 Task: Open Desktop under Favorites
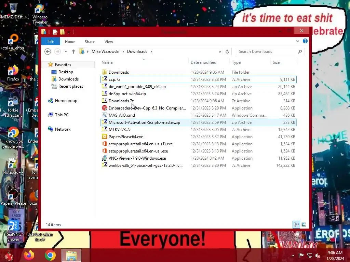point(66,72)
